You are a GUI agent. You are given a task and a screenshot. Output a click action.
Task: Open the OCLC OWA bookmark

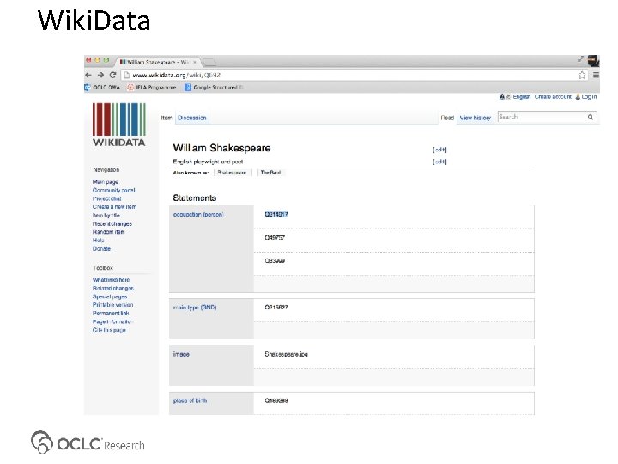tap(102, 87)
